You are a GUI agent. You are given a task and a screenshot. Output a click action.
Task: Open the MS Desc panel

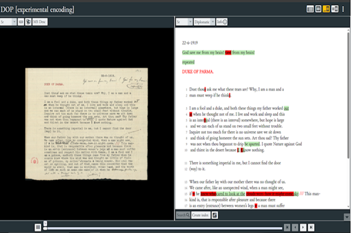click(x=40, y=22)
